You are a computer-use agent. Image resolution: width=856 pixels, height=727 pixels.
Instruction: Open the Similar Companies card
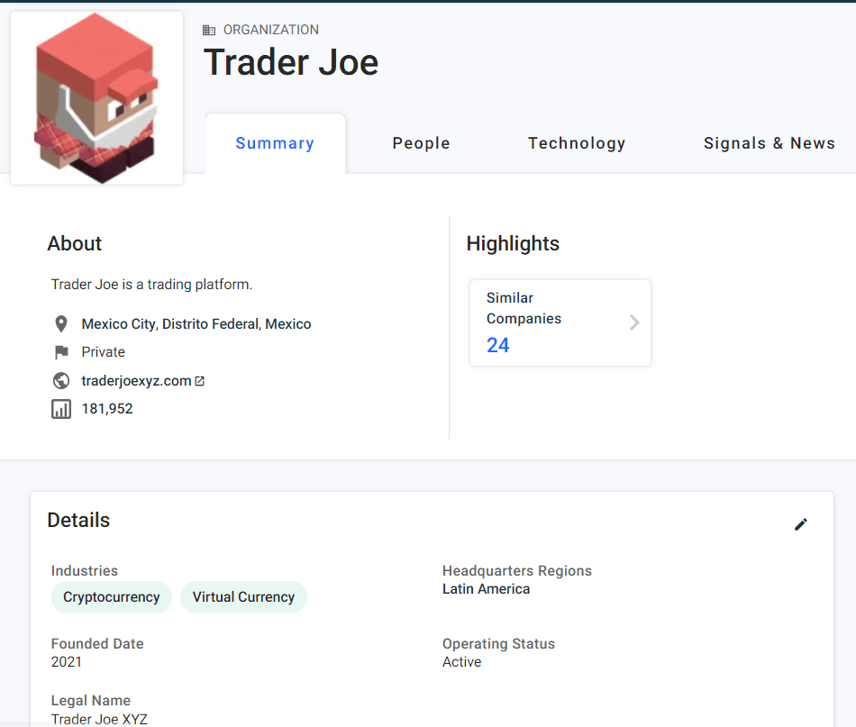[560, 323]
